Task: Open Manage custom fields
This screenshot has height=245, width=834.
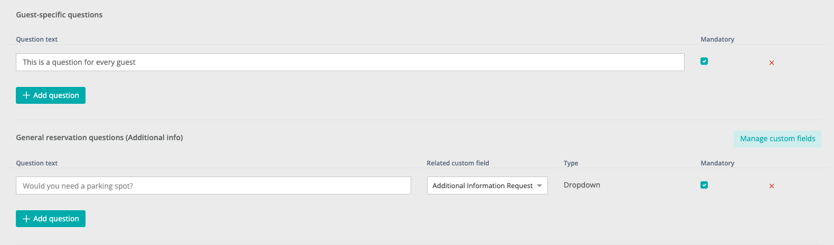Action: 777,139
